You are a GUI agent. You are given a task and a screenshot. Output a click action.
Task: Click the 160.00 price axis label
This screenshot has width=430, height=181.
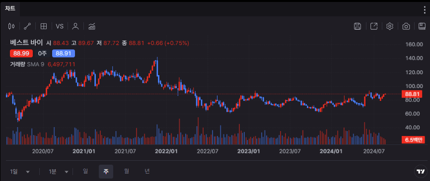(414, 44)
